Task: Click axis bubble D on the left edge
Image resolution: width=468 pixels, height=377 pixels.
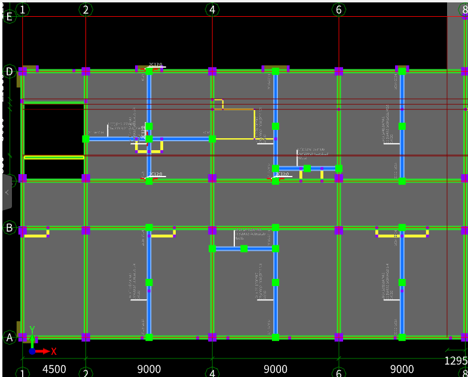Action: (9, 72)
